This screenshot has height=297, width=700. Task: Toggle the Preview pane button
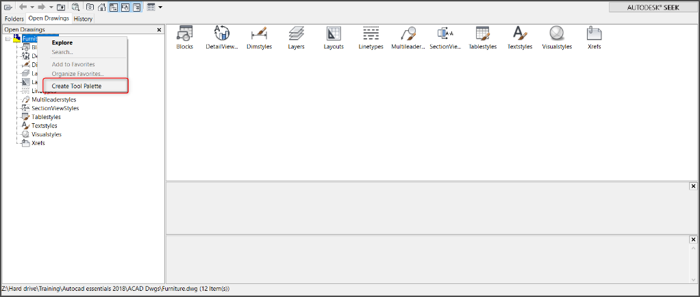pos(125,7)
